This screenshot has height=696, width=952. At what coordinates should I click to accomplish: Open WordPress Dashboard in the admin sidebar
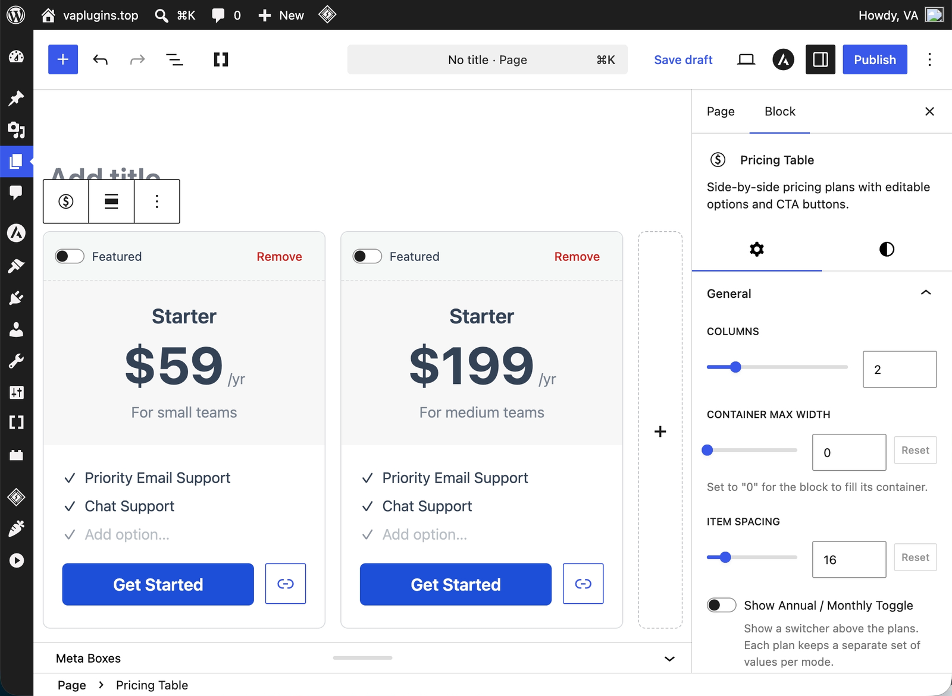(x=17, y=57)
